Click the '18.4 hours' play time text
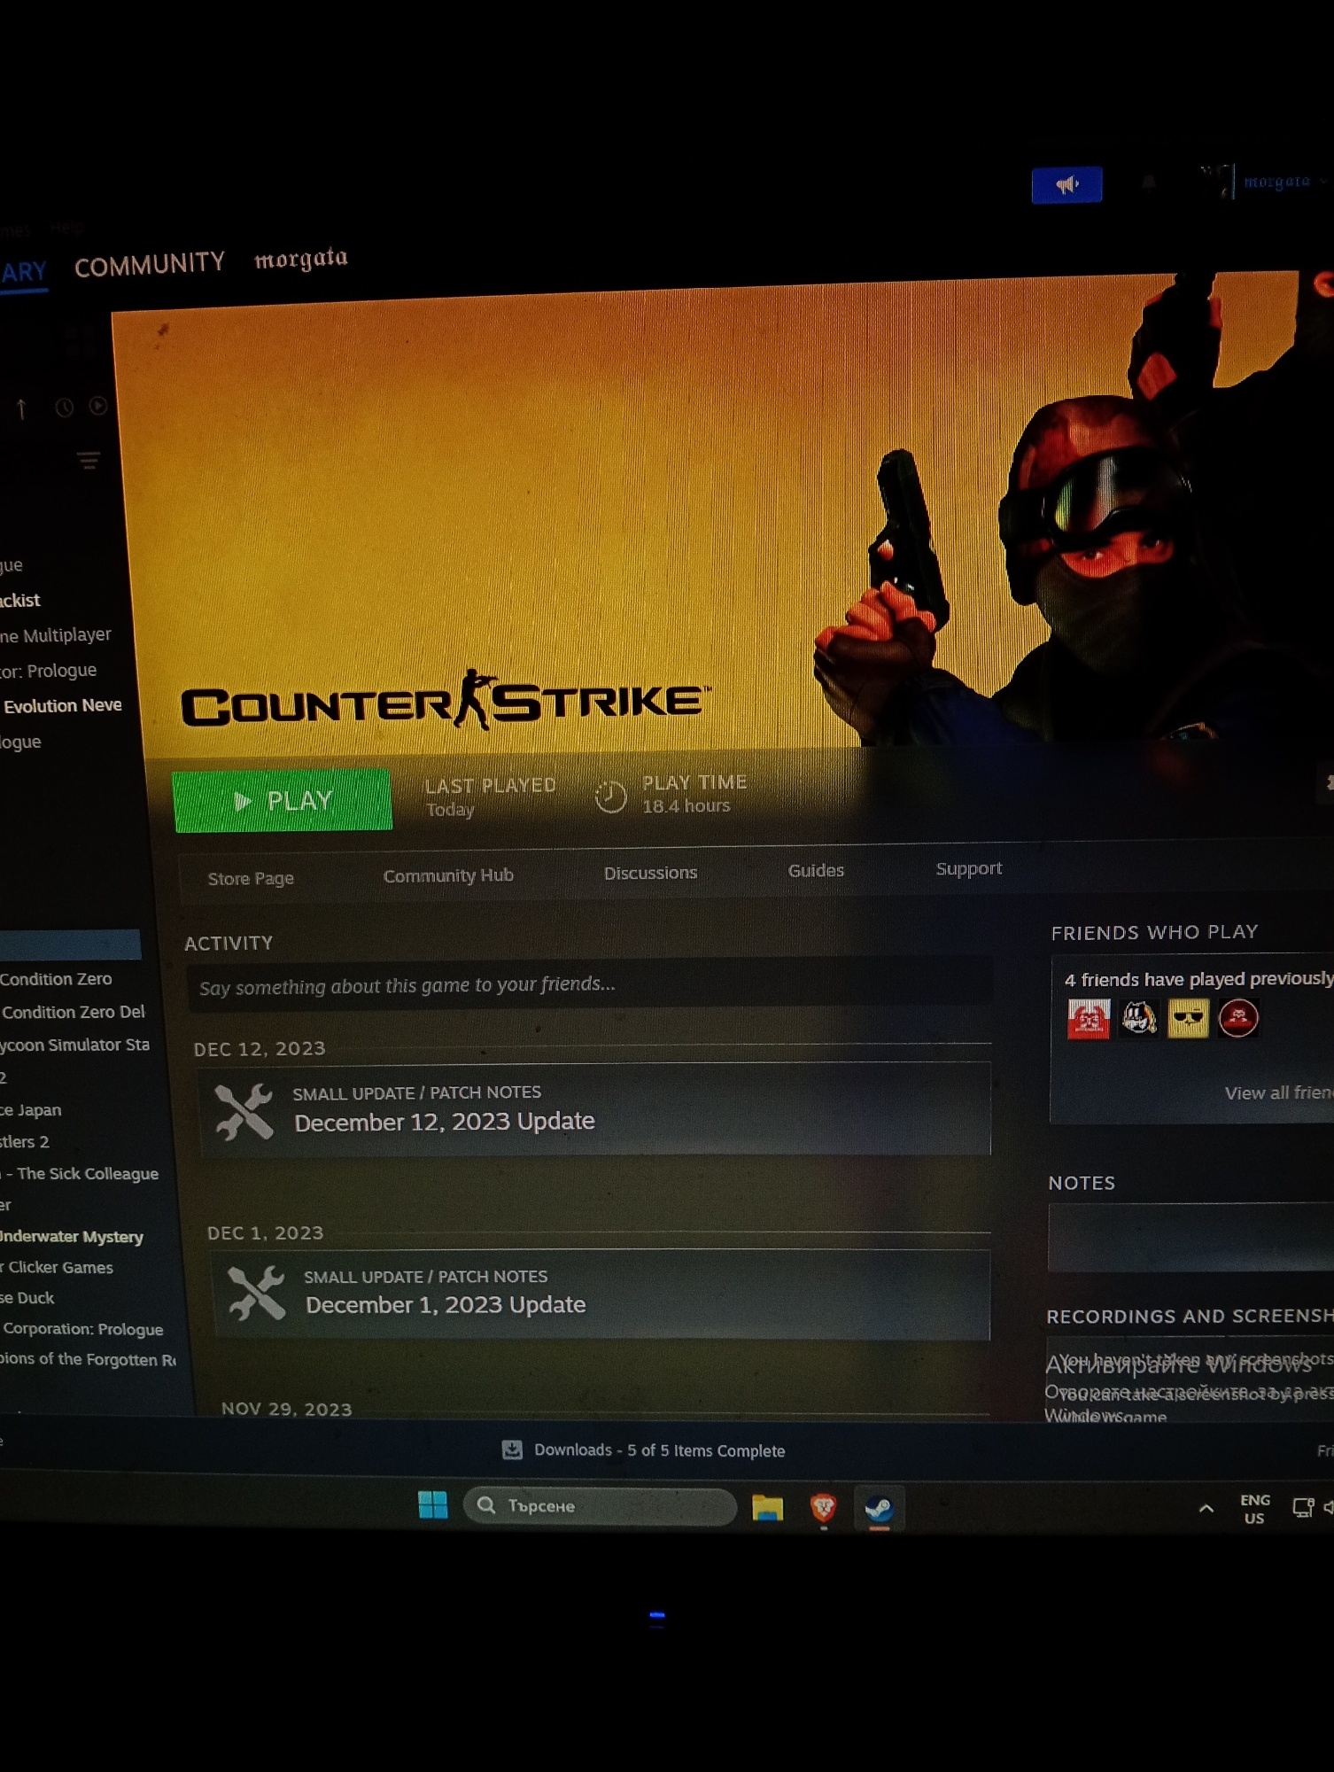The image size is (1334, 1772). click(686, 806)
